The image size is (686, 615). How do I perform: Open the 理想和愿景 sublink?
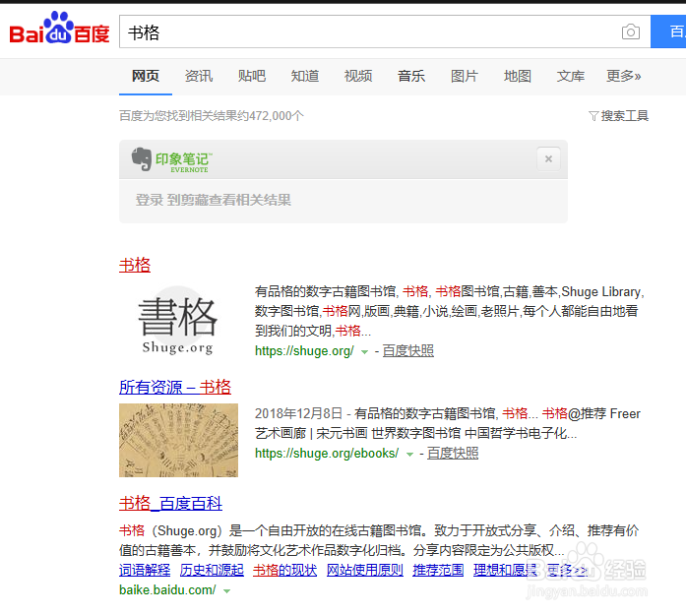point(505,570)
